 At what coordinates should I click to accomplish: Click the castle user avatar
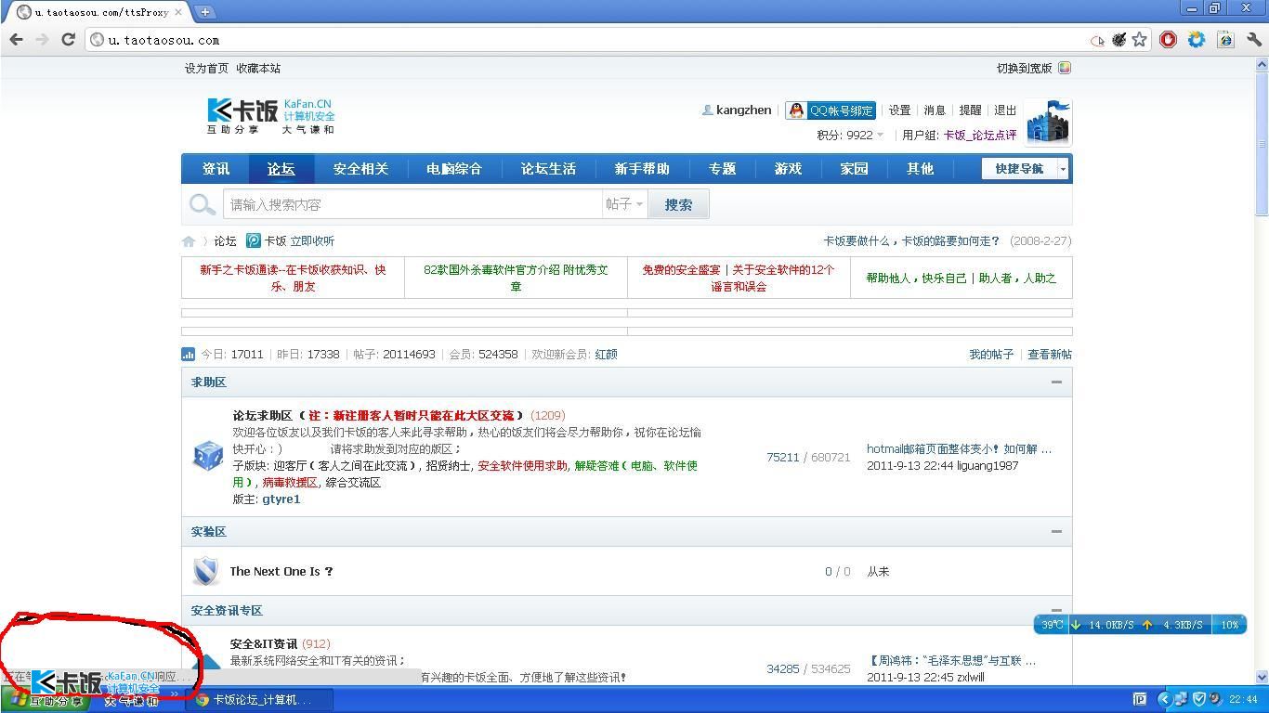1049,122
